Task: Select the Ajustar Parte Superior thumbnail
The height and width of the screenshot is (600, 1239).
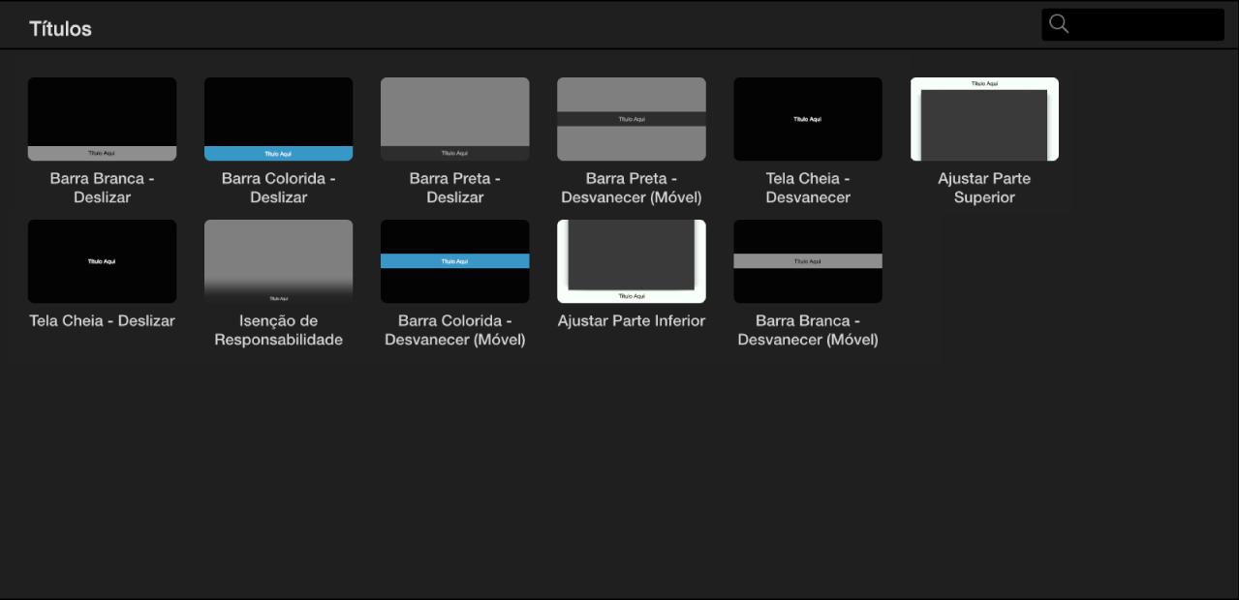Action: 984,119
